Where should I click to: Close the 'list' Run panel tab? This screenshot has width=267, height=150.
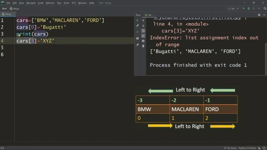click(x=153, y=15)
